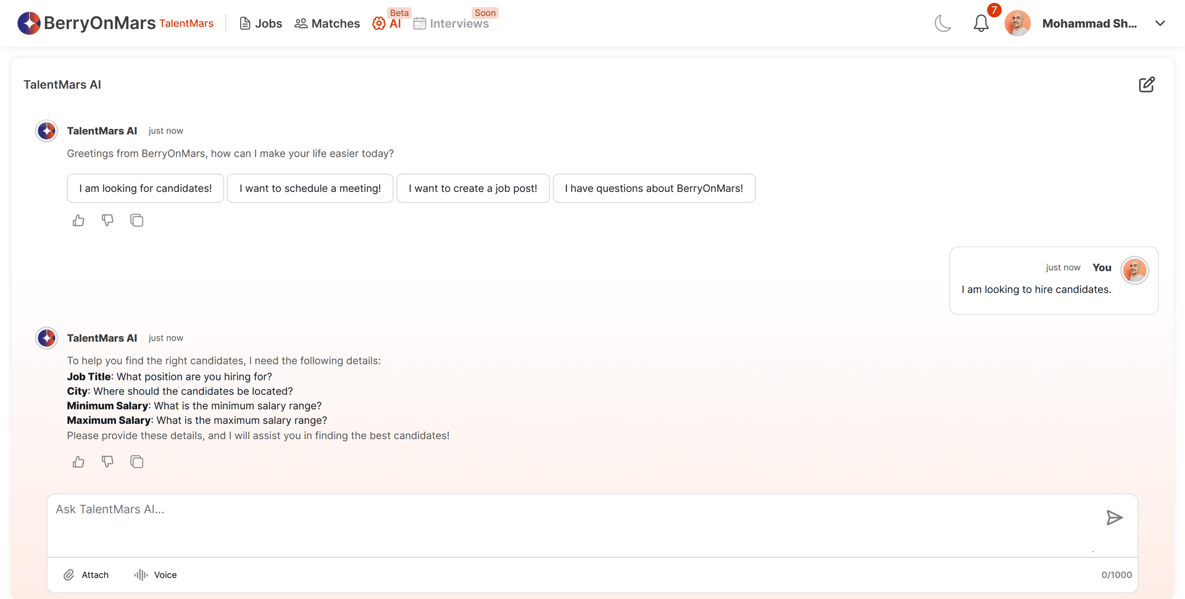Click 'I want to create a job post!' button
The height and width of the screenshot is (599, 1185).
pyautogui.click(x=473, y=188)
